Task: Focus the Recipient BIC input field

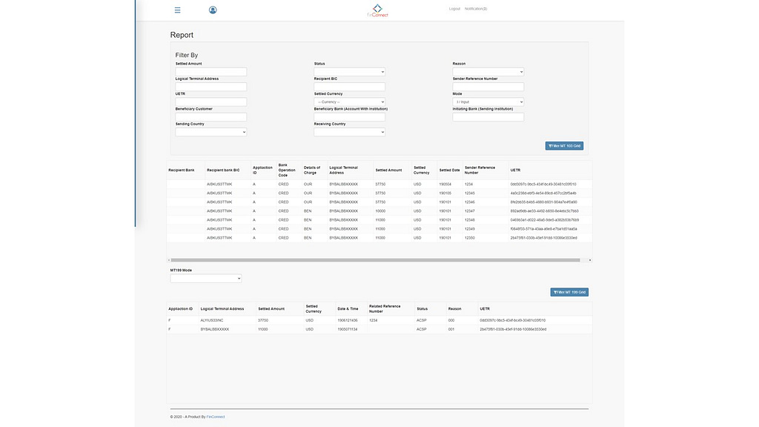Action: pos(349,87)
